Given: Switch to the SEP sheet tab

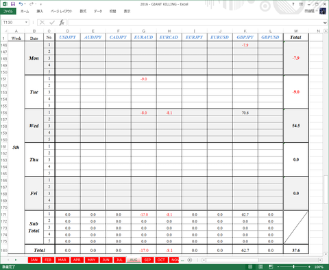Looking at the screenshot, I should (147, 260).
